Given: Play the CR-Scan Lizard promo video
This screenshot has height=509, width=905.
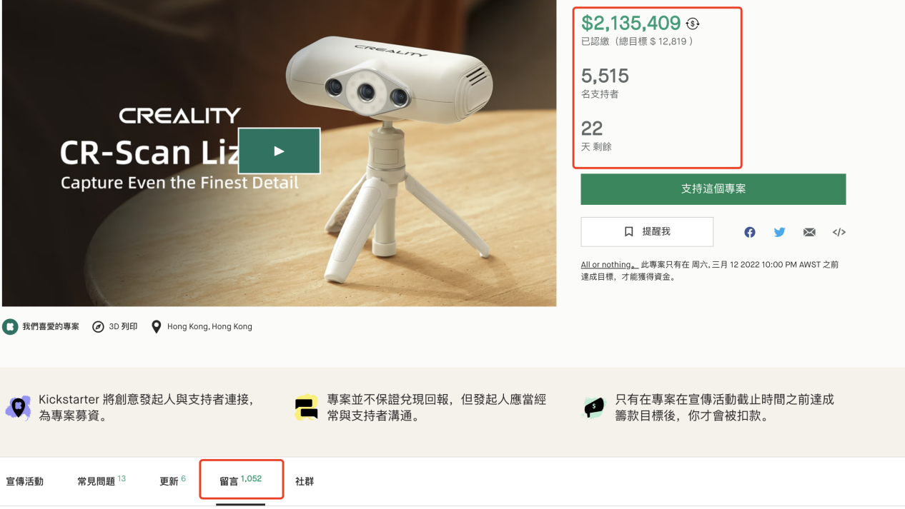Looking at the screenshot, I should coord(279,151).
